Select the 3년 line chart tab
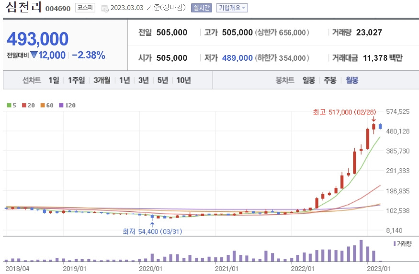The image size is (419, 274). point(144,80)
